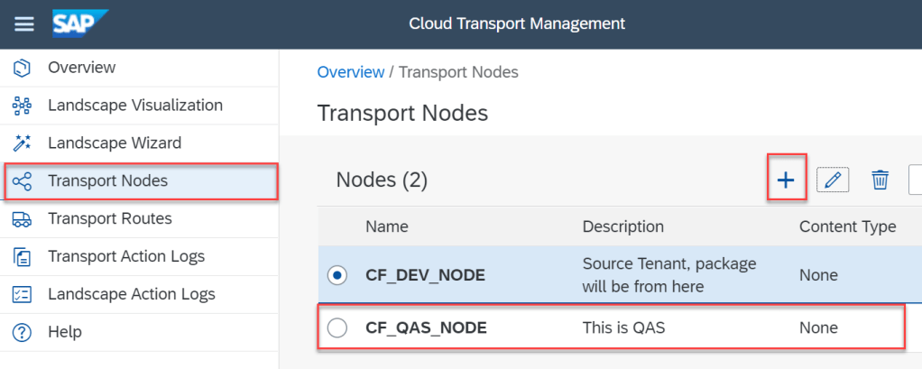Viewport: 922px width, 369px height.
Task: Click the Content Type column header
Action: [x=847, y=227]
